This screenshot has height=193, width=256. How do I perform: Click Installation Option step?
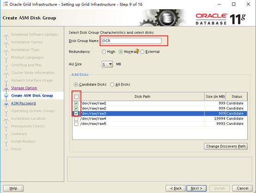[x=27, y=42]
